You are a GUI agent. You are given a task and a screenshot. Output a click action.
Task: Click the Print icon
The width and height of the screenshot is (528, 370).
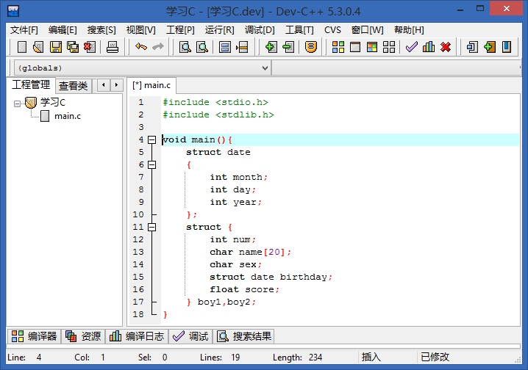tap(112, 47)
